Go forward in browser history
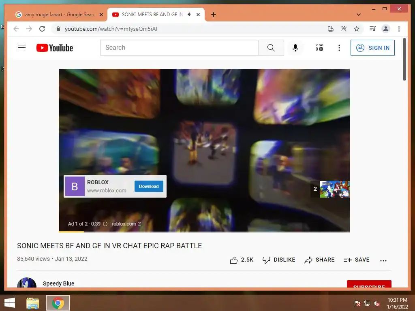This screenshot has width=415, height=311. point(29,29)
